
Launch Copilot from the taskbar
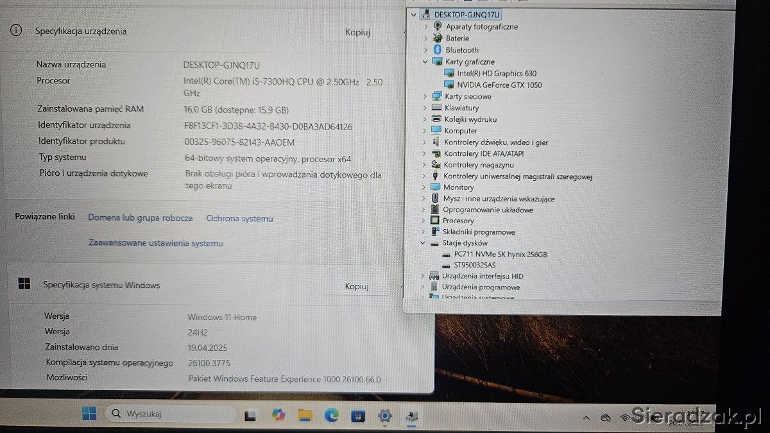point(278,415)
